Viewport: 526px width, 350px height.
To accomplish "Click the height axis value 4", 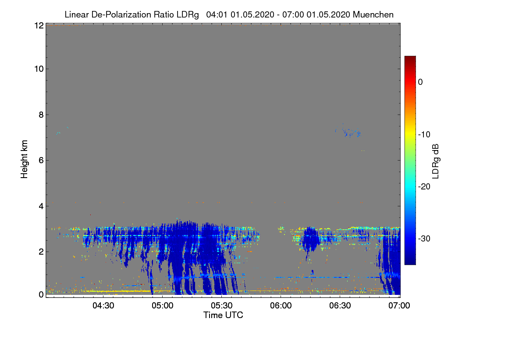I will 40,206.
